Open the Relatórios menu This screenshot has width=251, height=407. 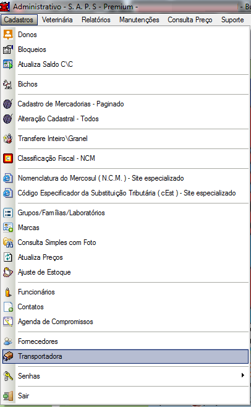pyautogui.click(x=96, y=20)
